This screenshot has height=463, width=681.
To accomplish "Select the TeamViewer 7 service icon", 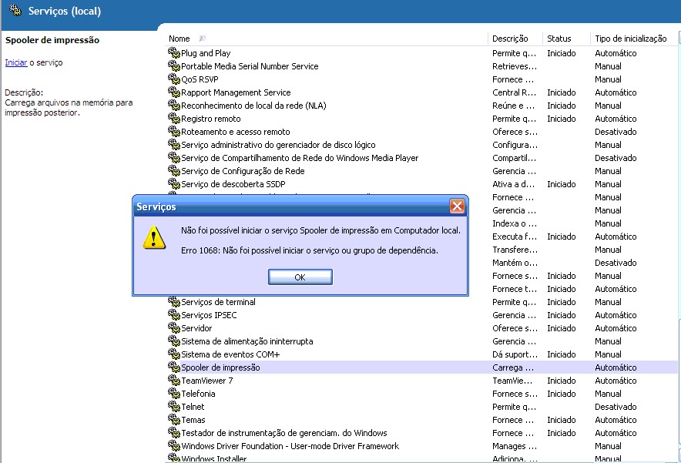I will click(174, 381).
